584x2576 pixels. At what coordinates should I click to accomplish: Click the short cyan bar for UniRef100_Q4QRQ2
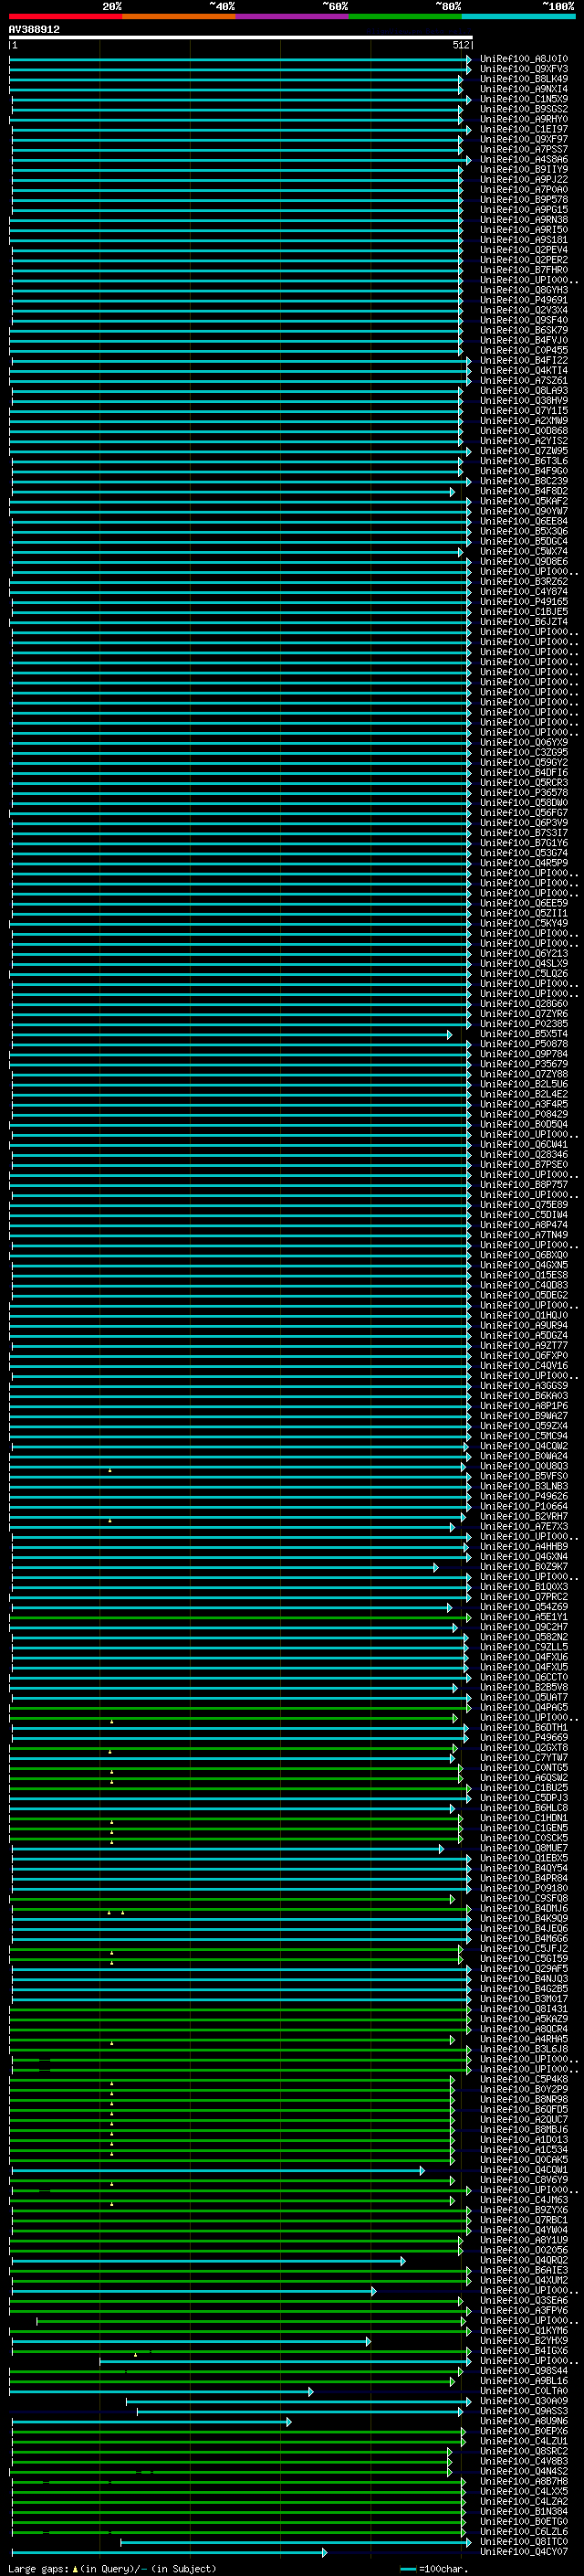209,2260
